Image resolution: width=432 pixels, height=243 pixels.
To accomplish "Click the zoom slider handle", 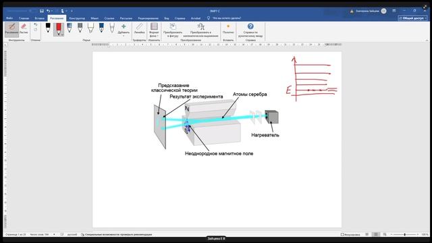I will [x=404, y=234].
